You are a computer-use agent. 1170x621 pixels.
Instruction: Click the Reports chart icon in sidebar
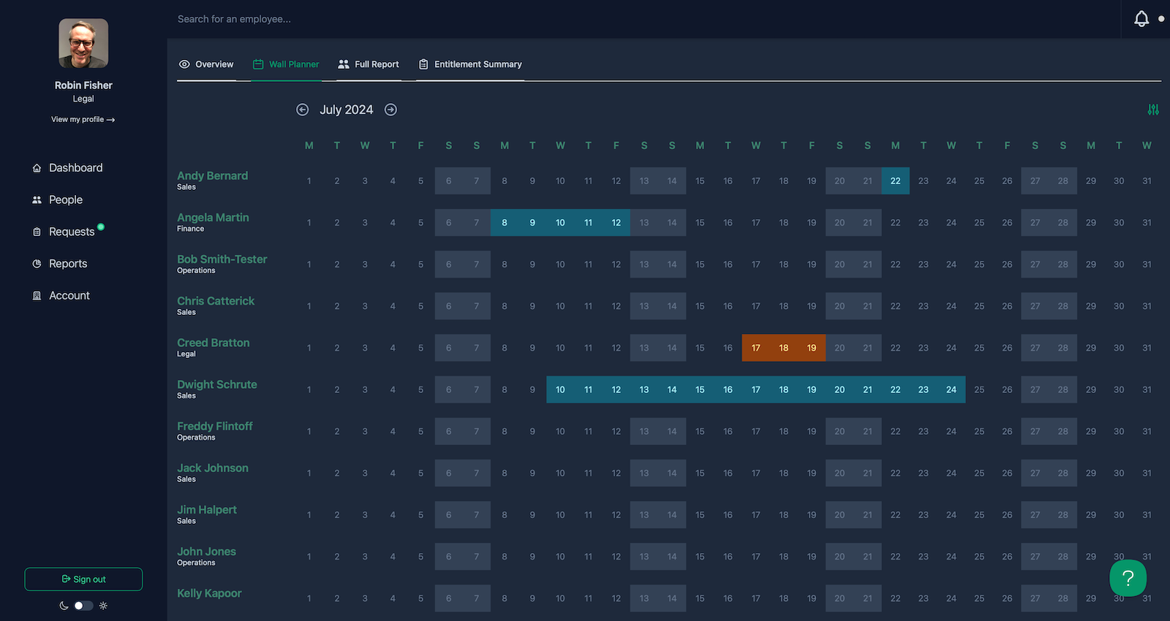37,264
